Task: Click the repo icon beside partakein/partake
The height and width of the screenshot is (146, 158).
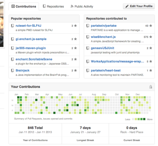Action: [x=88, y=26]
